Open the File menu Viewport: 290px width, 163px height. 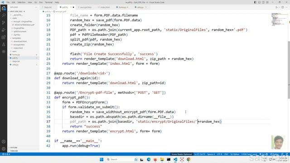(8, 2)
